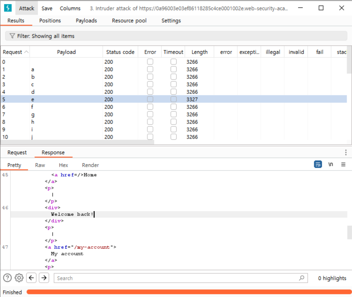Switch to the Resource pool tab

[129, 21]
